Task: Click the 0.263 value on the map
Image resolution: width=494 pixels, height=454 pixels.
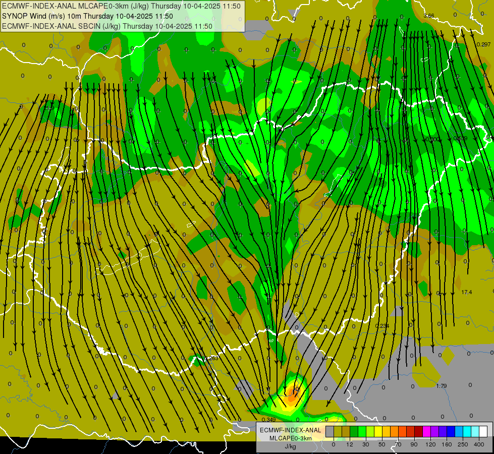Action: tap(211, 358)
